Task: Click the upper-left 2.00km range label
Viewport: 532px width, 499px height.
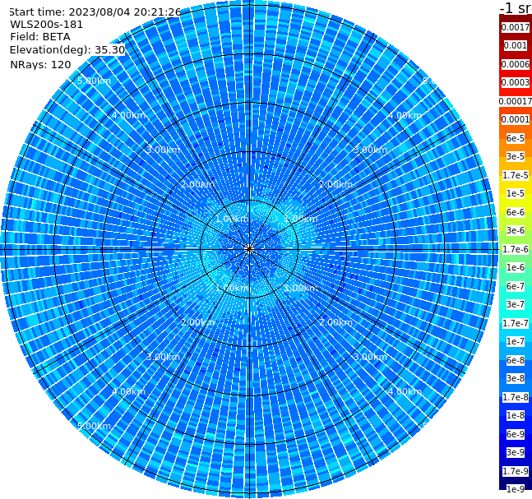Action: coord(198,184)
